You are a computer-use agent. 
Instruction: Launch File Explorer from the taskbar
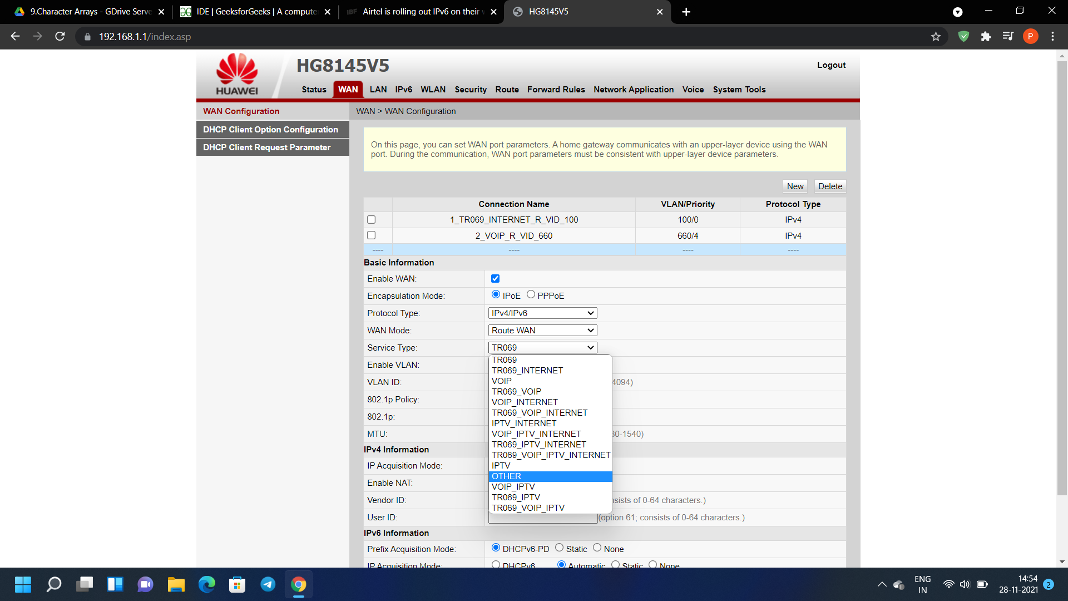176,584
